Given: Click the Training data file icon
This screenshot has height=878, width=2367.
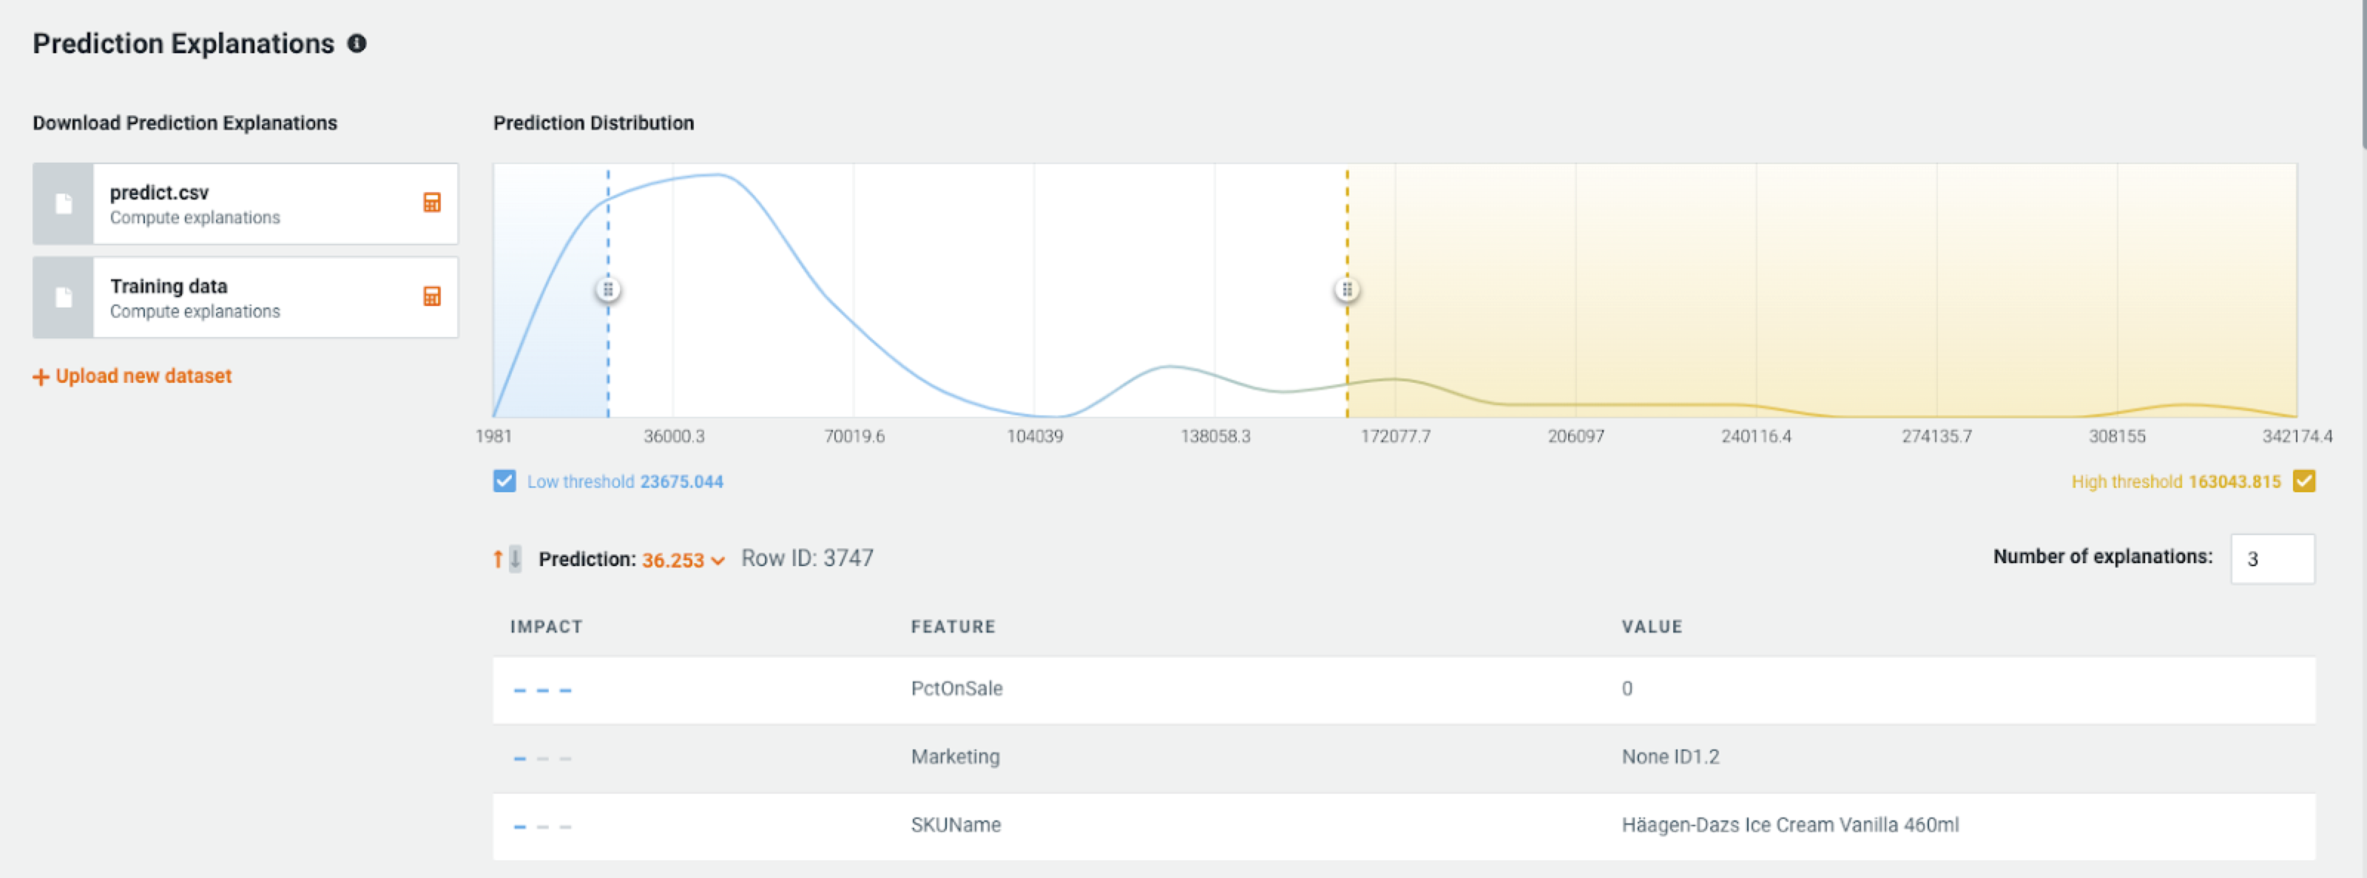Looking at the screenshot, I should tap(64, 298).
